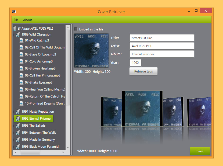Maximize the Cover Retriever window

(196, 11)
